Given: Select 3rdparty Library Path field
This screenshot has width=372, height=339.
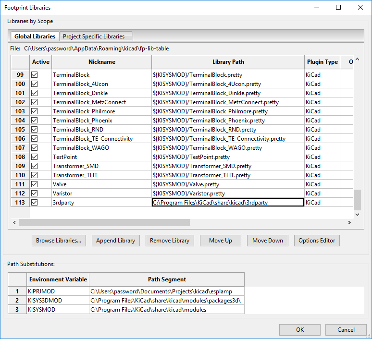Looking at the screenshot, I should click(228, 203).
